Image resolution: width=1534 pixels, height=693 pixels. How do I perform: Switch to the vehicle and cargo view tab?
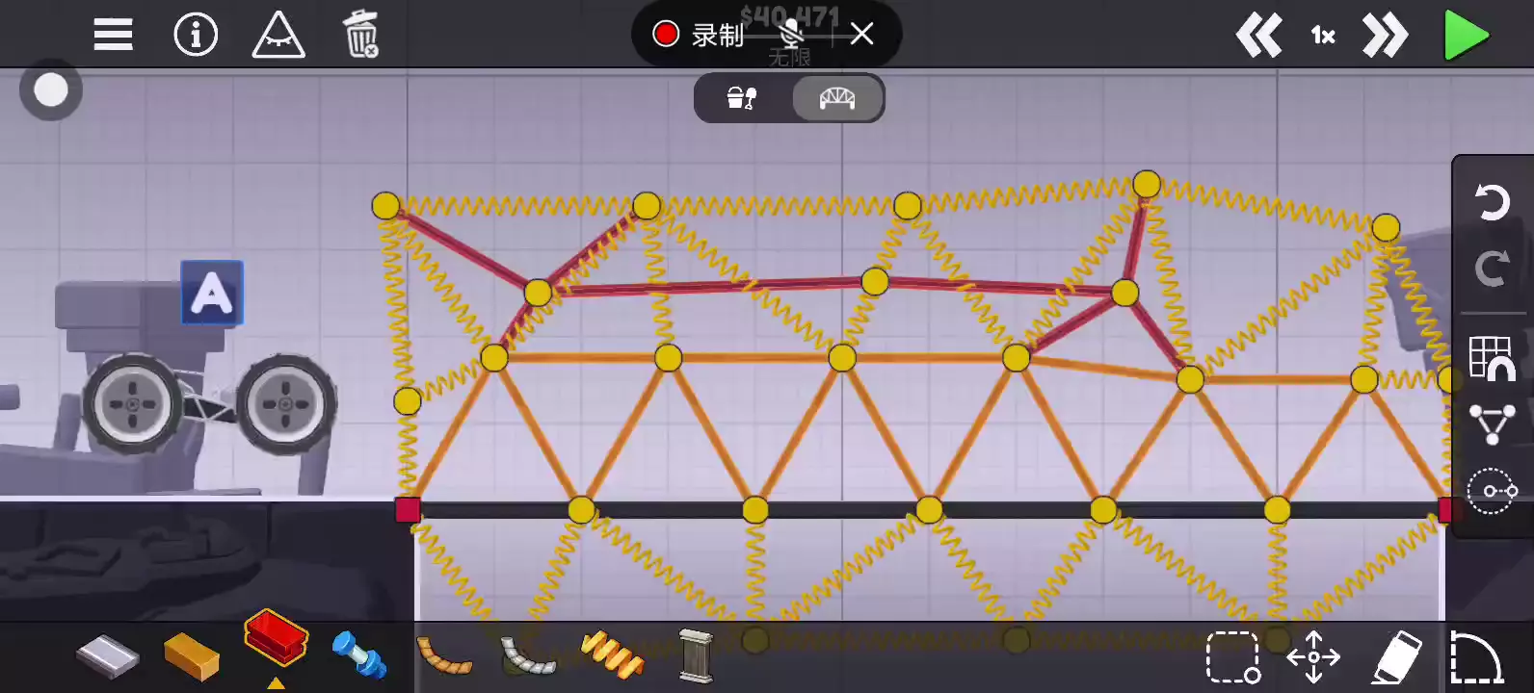coord(741,98)
